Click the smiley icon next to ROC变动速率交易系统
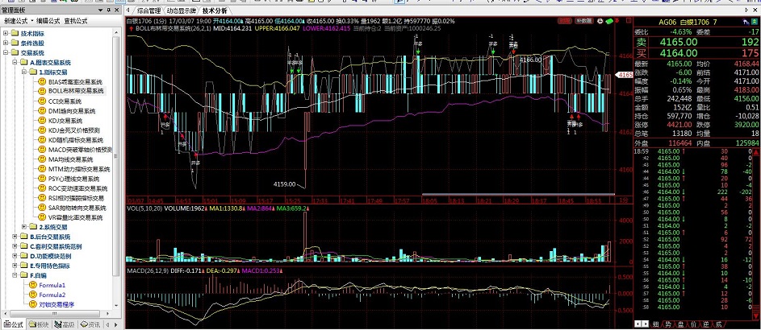The width and height of the screenshot is (761, 330). click(42, 188)
